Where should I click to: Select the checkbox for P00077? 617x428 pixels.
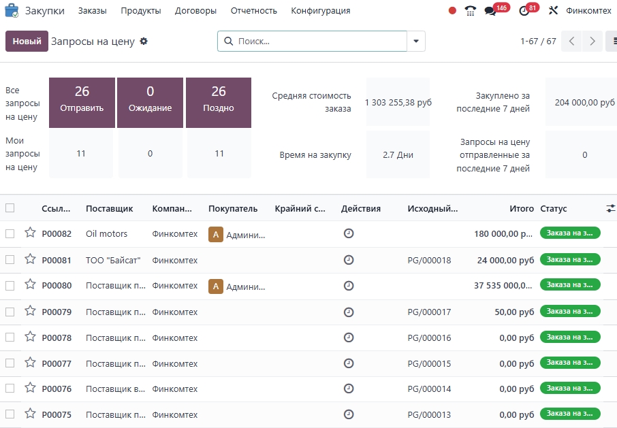click(10, 363)
